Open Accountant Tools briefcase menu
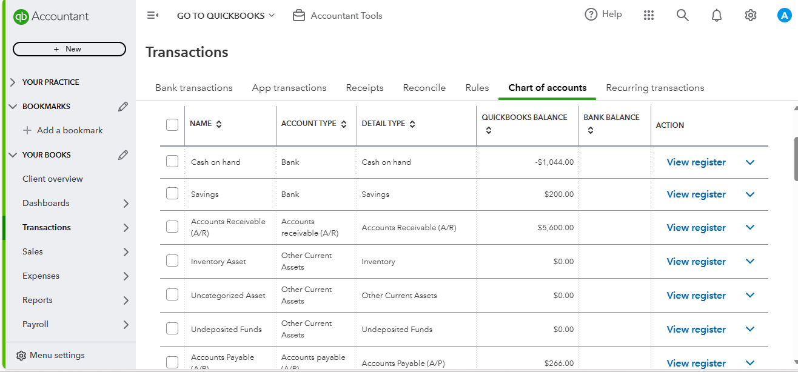Image resolution: width=798 pixels, height=372 pixels. point(337,16)
